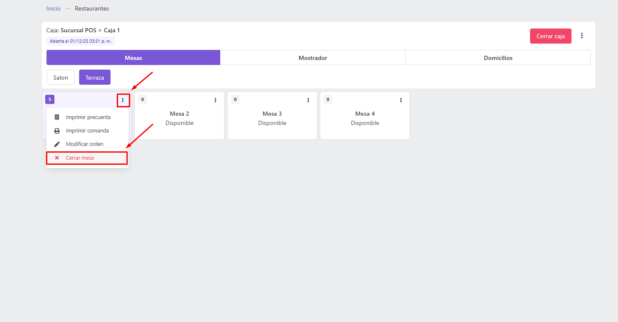618x322 pixels.
Task: Click Disponible status under Mesa 4
Action: [x=365, y=123]
